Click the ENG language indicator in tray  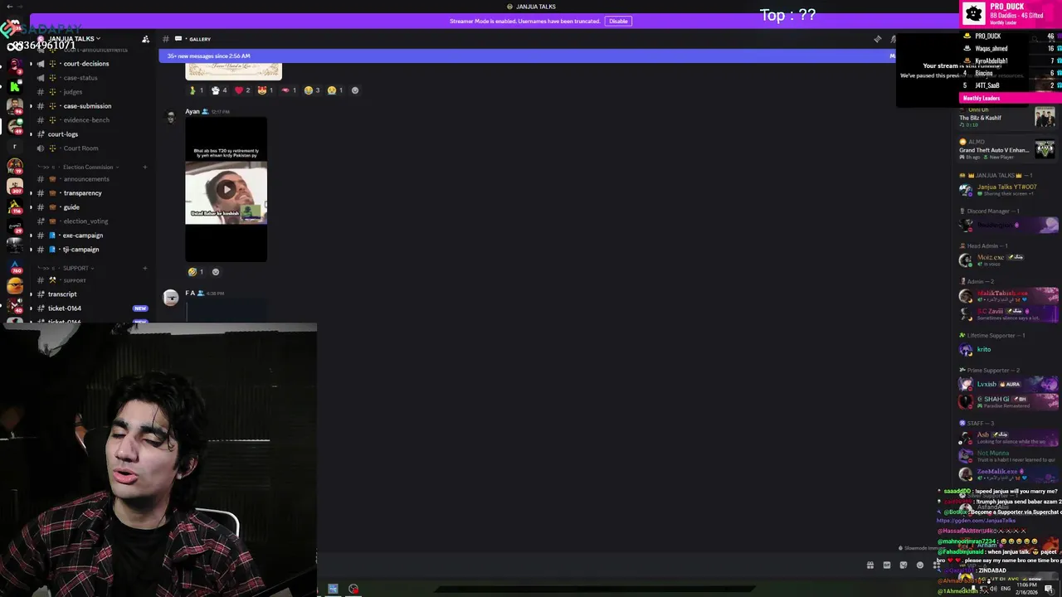coord(1006,589)
